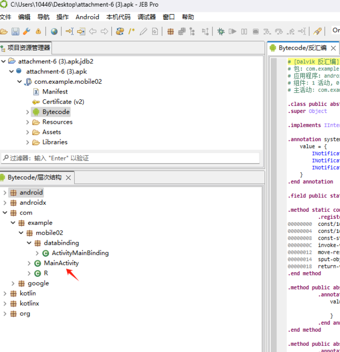The height and width of the screenshot is (352, 340).
Task: Click the wrench icon in the toolbar
Action: point(26,32)
